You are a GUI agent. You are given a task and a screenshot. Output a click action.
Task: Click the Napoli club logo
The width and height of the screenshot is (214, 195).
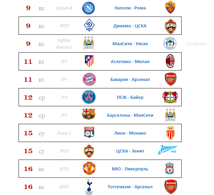click(88, 8)
